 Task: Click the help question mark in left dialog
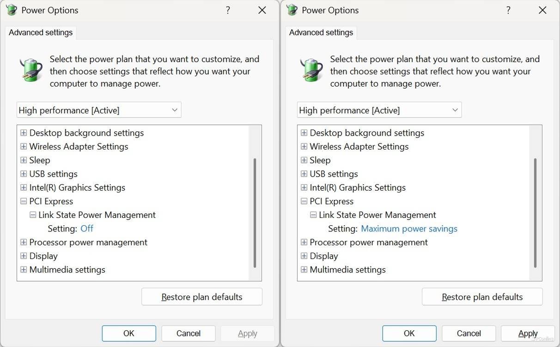228,10
